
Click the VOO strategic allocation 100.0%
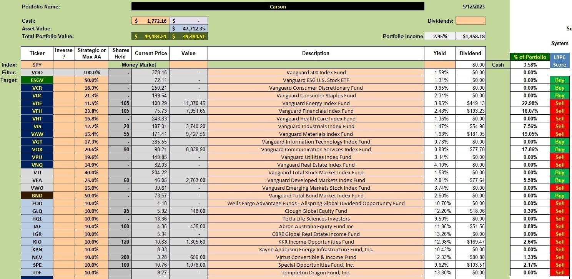click(91, 72)
